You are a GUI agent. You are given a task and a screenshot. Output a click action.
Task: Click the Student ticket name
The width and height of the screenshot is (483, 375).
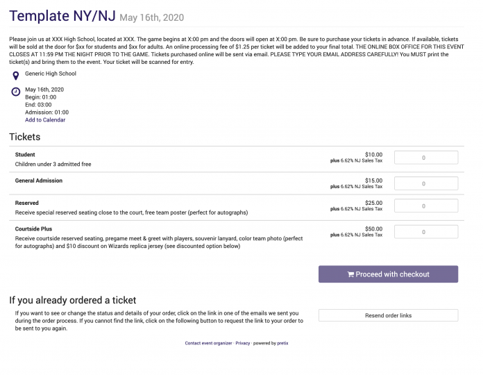[x=25, y=155]
